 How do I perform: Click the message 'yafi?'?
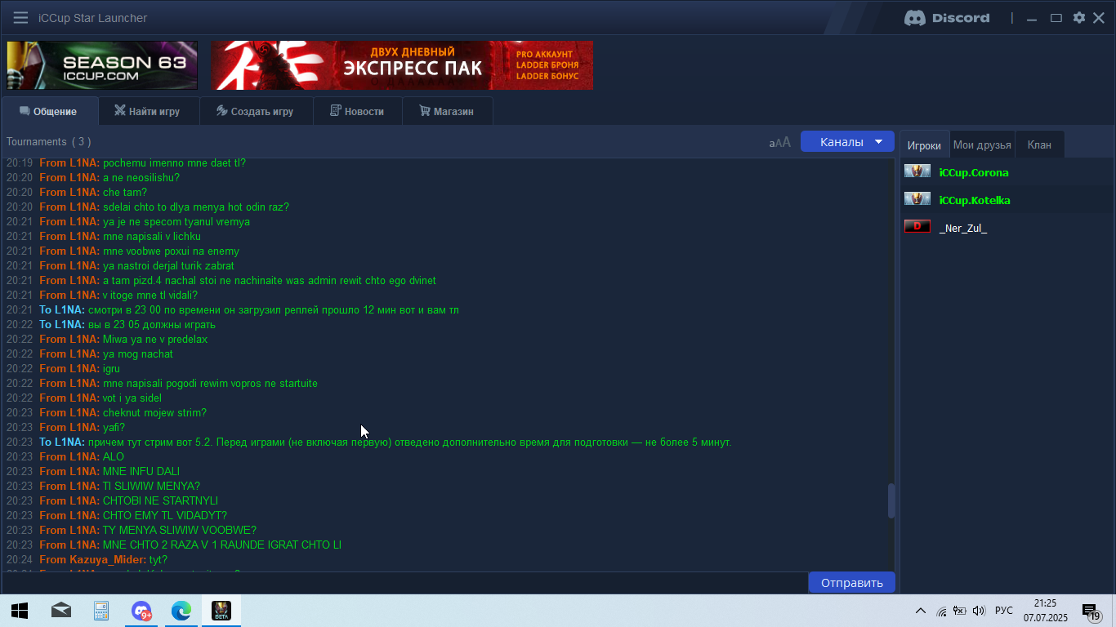tap(114, 428)
